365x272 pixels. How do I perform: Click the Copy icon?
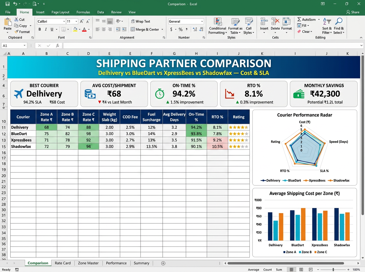[16, 26]
